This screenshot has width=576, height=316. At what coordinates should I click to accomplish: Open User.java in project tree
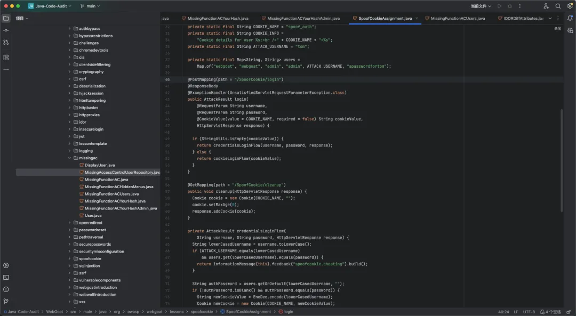coord(90,215)
